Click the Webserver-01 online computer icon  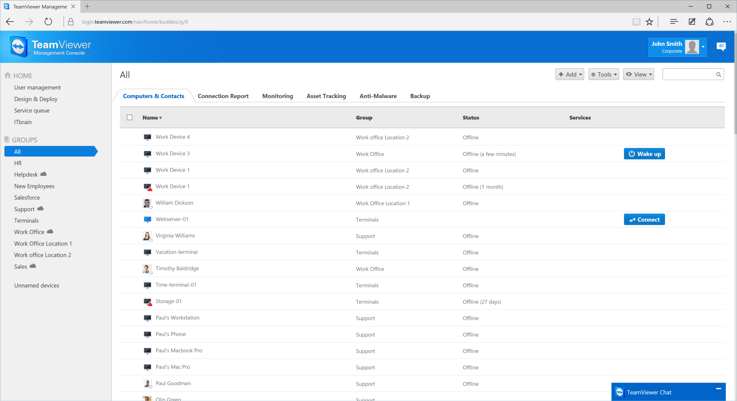[x=147, y=220]
